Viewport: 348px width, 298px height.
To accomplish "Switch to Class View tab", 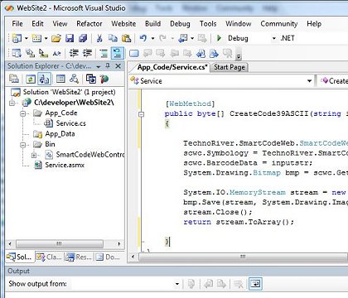I will (x=50, y=257).
